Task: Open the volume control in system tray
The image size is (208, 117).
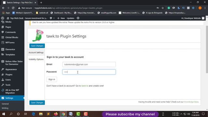Action: click(x=188, y=114)
